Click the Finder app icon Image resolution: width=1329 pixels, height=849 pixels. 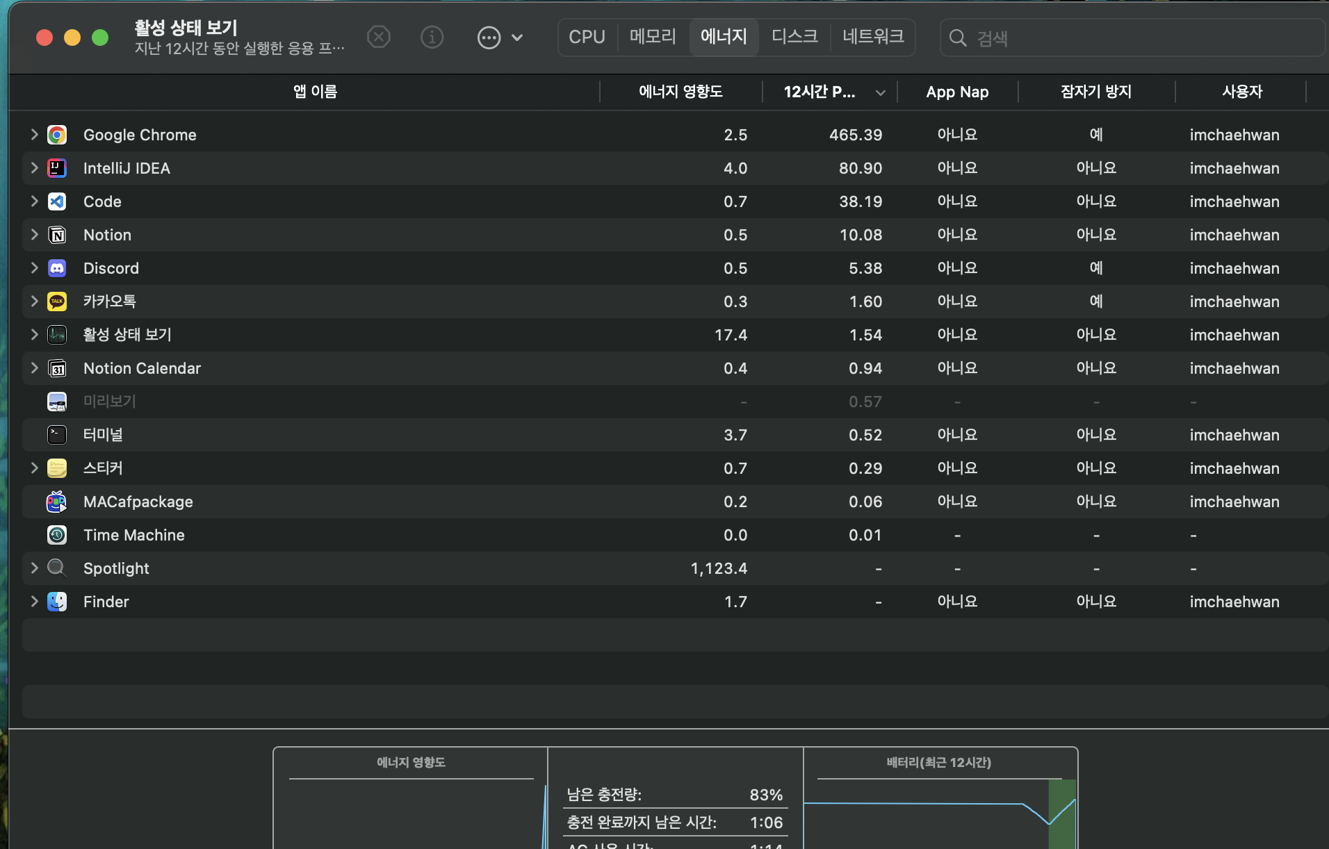57,602
